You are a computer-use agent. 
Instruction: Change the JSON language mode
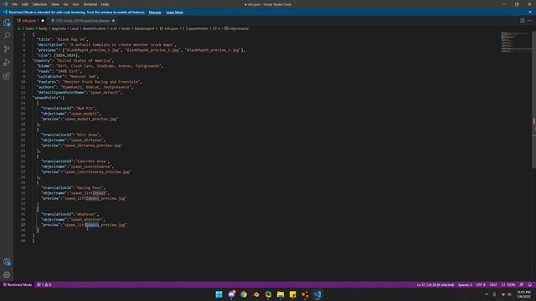pos(508,284)
